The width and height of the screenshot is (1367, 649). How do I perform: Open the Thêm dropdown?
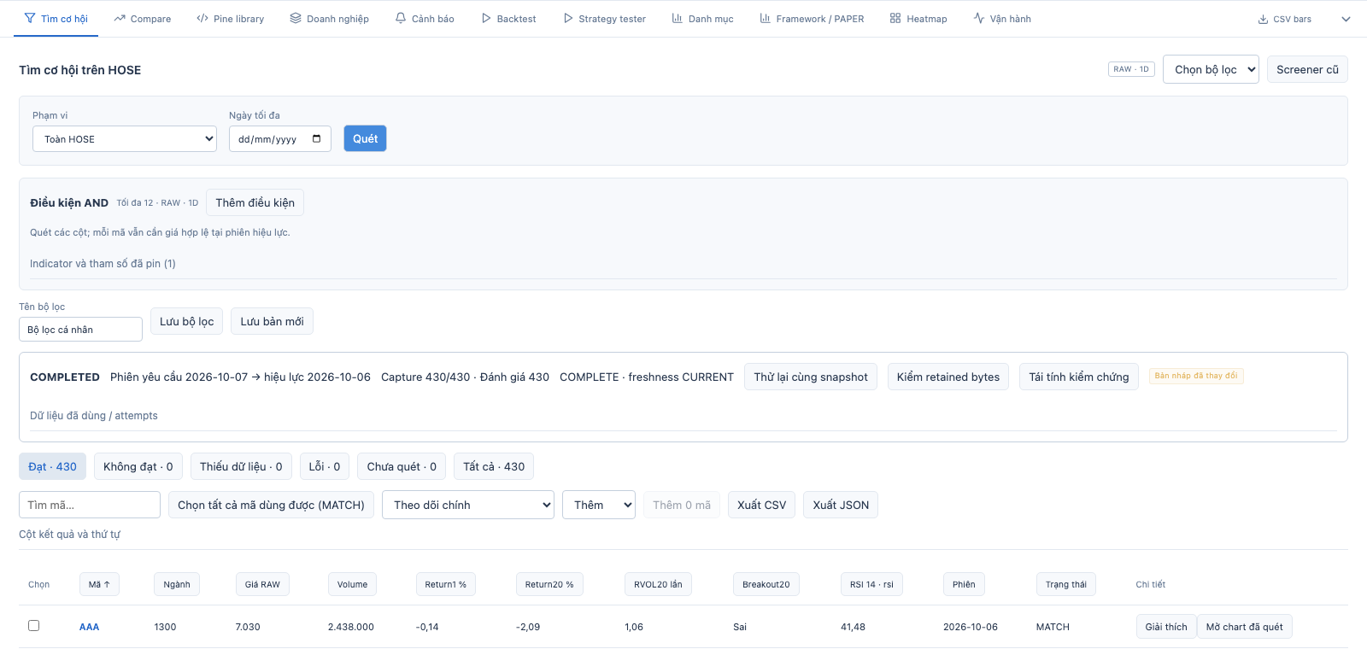point(599,505)
